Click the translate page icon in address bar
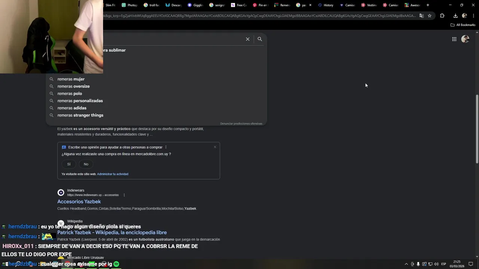 pyautogui.click(x=421, y=16)
